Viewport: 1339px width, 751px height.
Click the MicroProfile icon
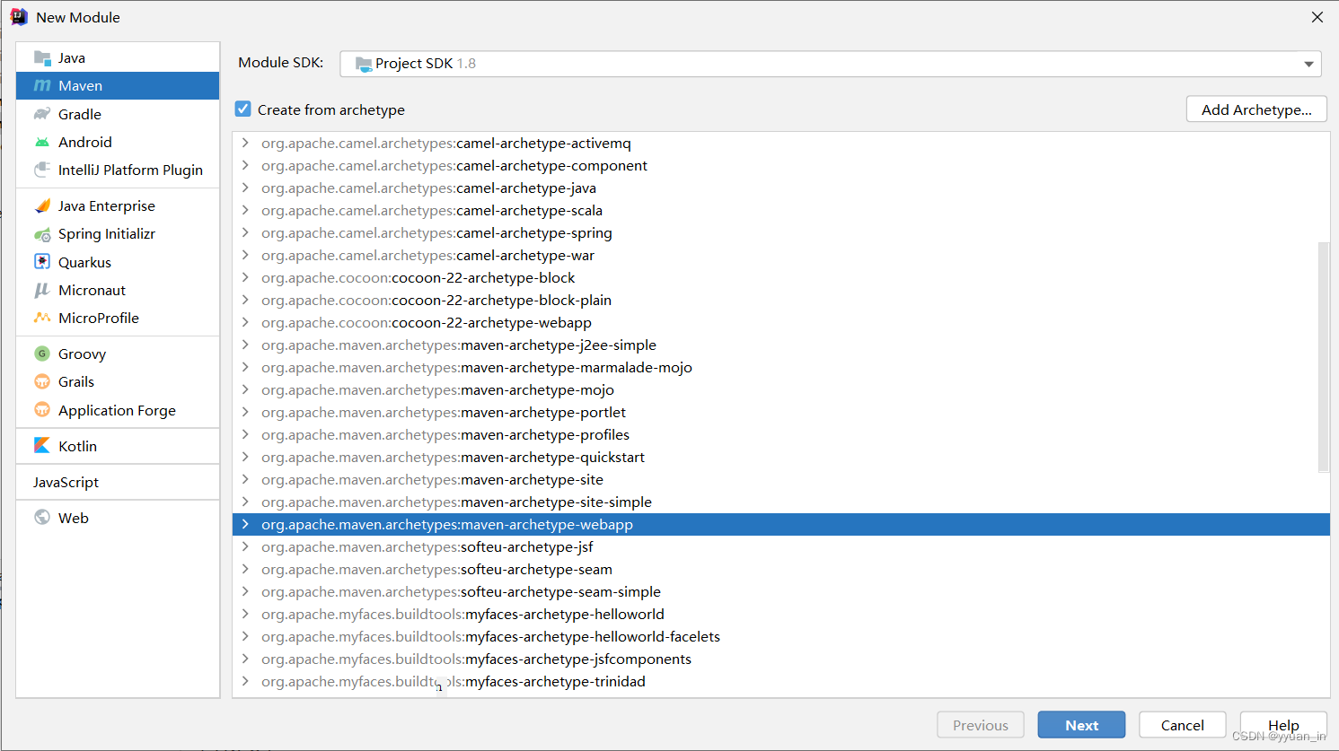point(42,318)
